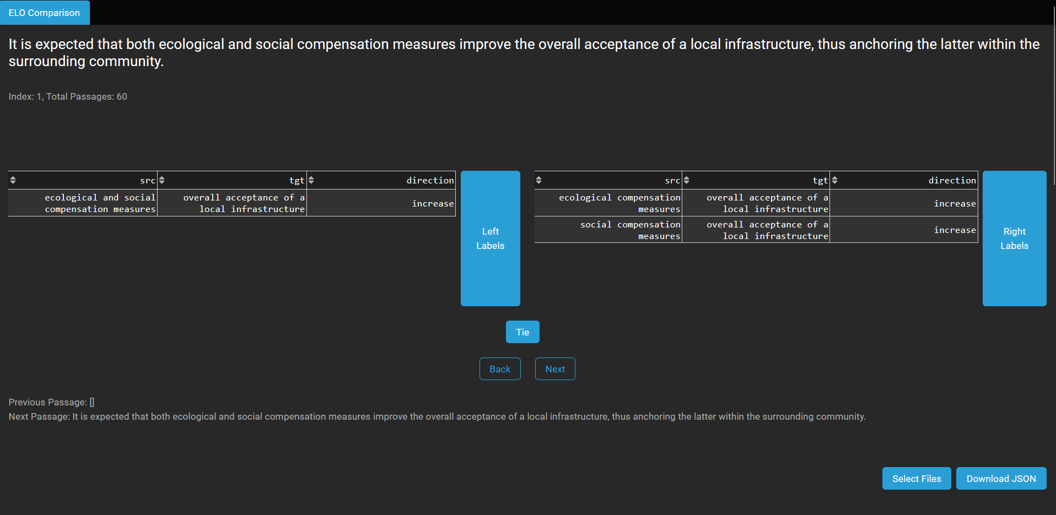Screen dimensions: 1056x515
Task: Advance to the Next passage
Action: pos(555,369)
